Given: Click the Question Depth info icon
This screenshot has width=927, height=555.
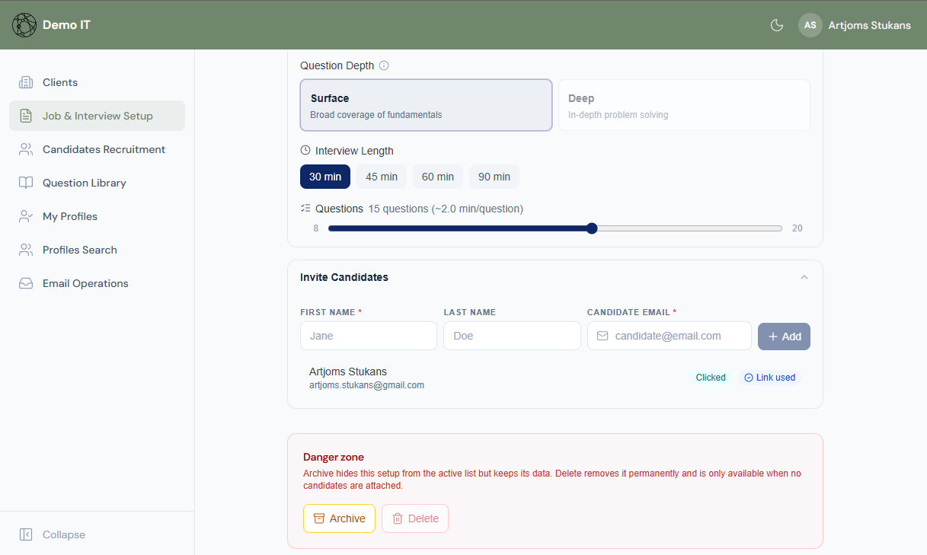Looking at the screenshot, I should tap(384, 65).
